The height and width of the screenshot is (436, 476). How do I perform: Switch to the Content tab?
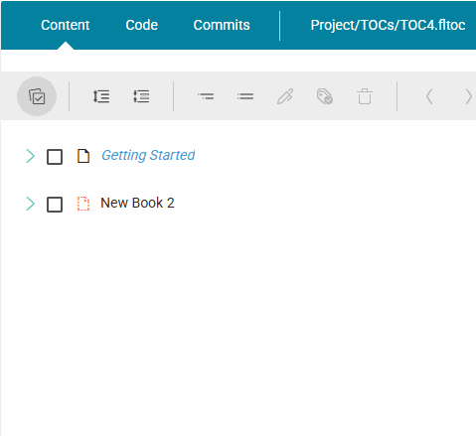[66, 25]
